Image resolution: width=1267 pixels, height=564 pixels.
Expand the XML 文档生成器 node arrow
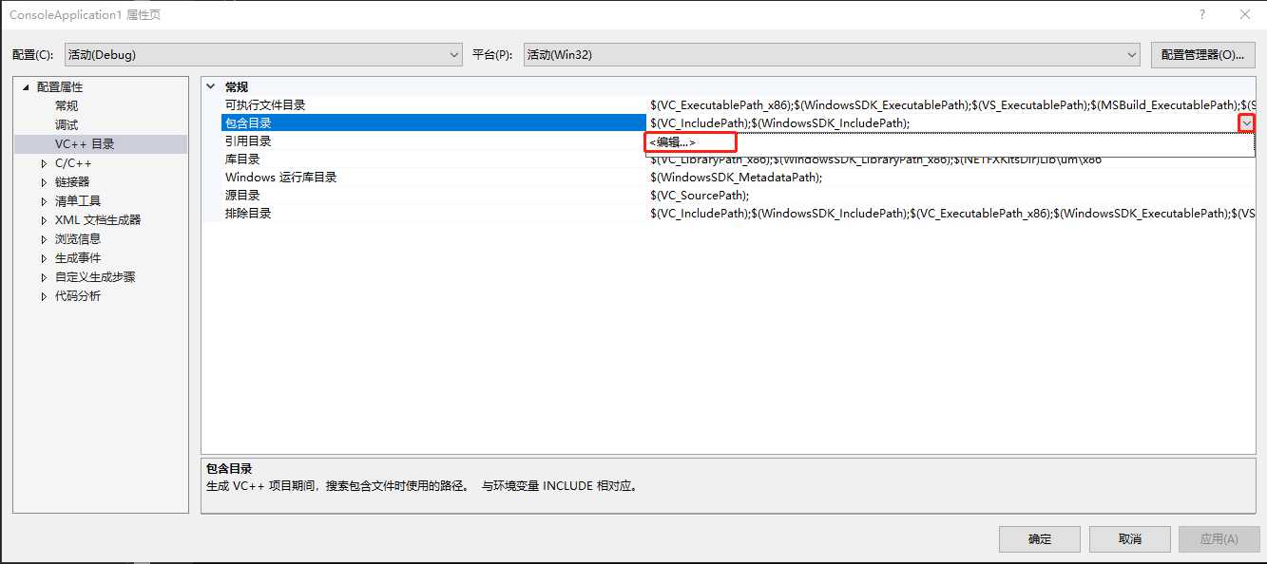pos(44,220)
